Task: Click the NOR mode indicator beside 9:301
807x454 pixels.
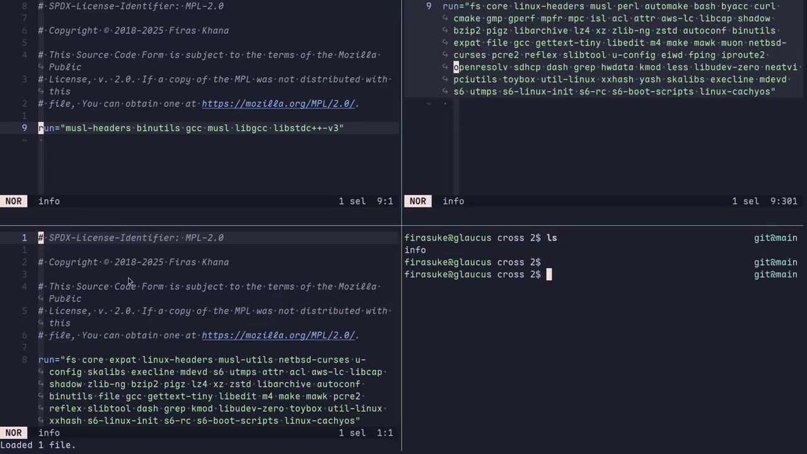Action: [418, 201]
